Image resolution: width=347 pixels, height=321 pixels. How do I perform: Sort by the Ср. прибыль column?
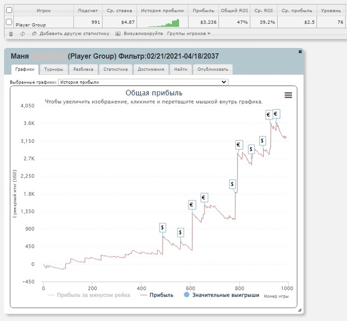[x=297, y=10]
